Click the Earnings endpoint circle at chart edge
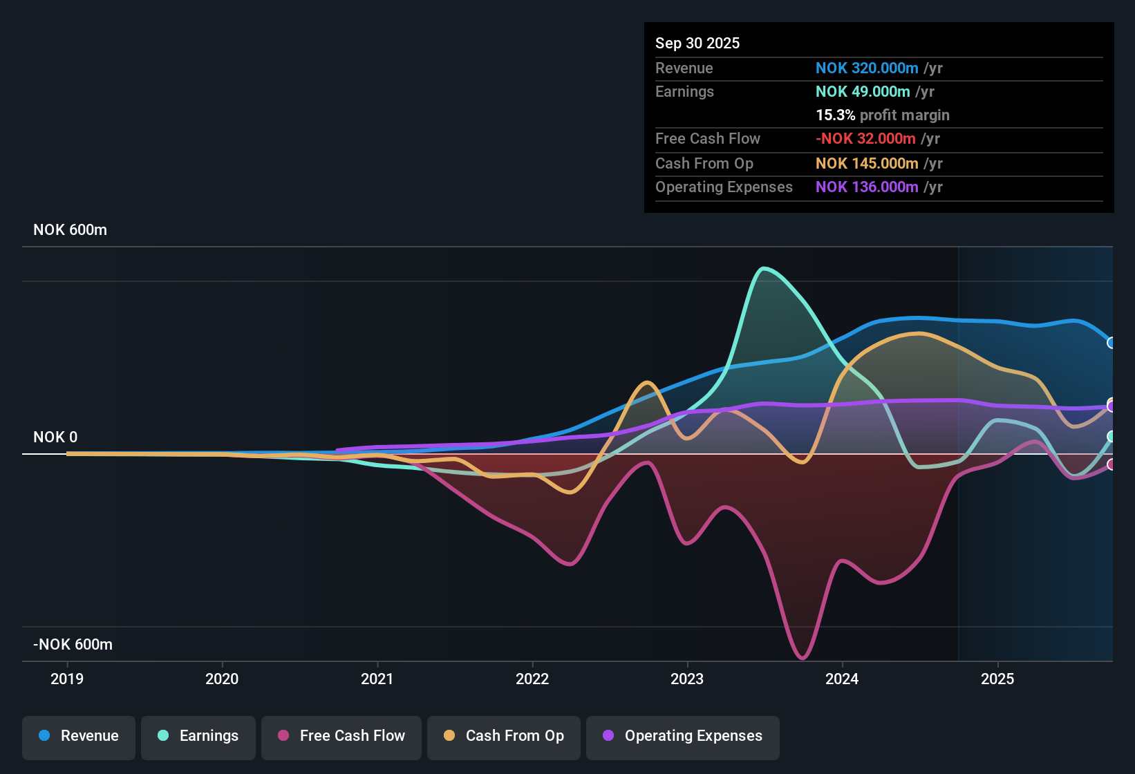 click(x=1111, y=437)
